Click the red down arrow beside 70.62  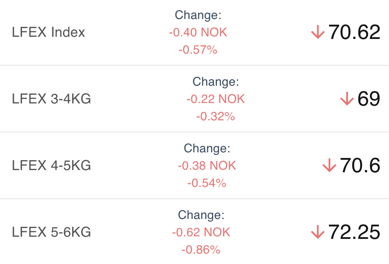pyautogui.click(x=318, y=32)
